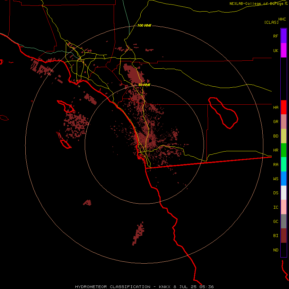Click the '05:36' timestamp

(206, 287)
